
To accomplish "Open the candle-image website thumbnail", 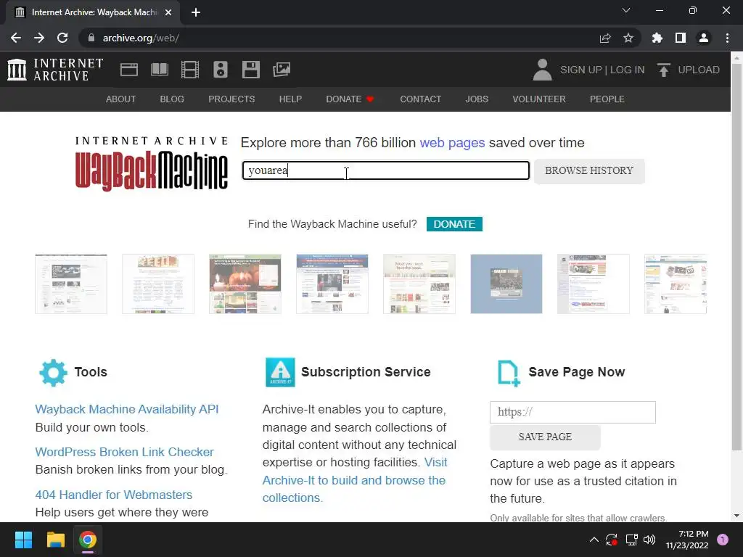I will point(245,284).
